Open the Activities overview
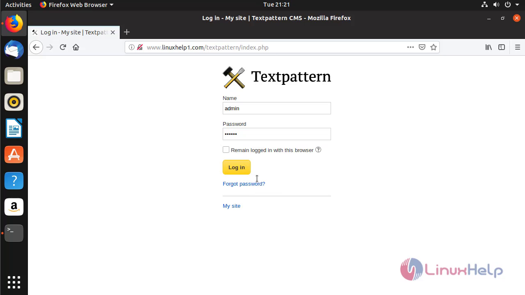525x295 pixels. (18, 5)
